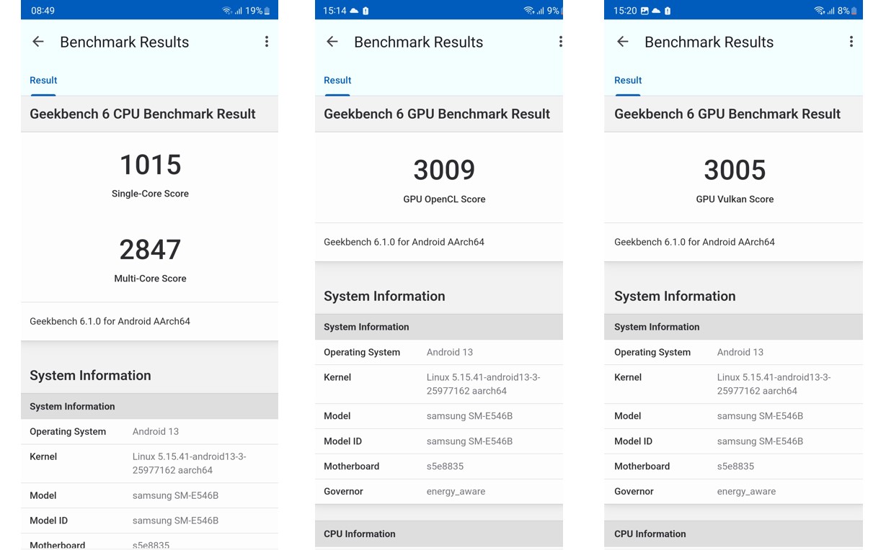Tap the Geekbench 6 GPU heading above score 3005
This screenshot has height=550, width=886.
pyautogui.click(x=727, y=114)
